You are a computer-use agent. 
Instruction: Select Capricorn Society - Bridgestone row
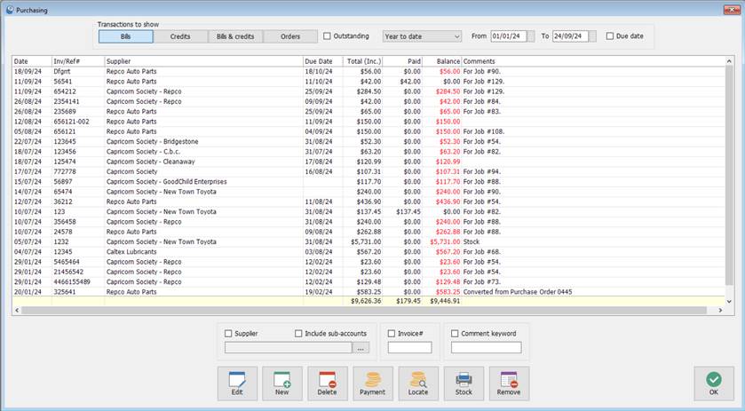click(x=369, y=142)
